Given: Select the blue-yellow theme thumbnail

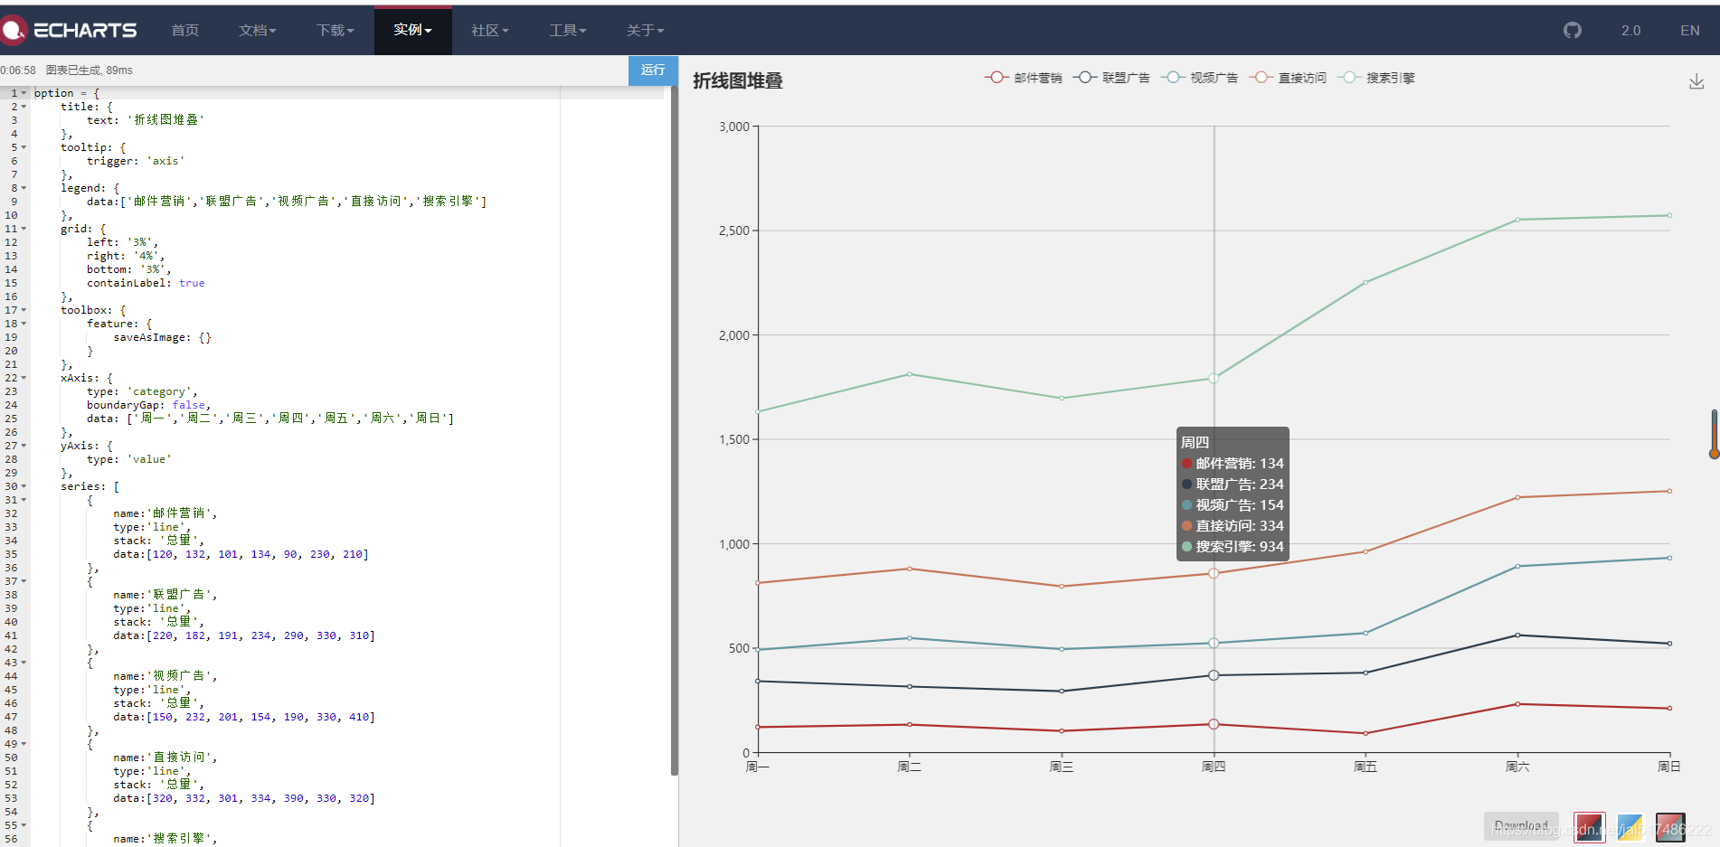Looking at the screenshot, I should (1630, 827).
